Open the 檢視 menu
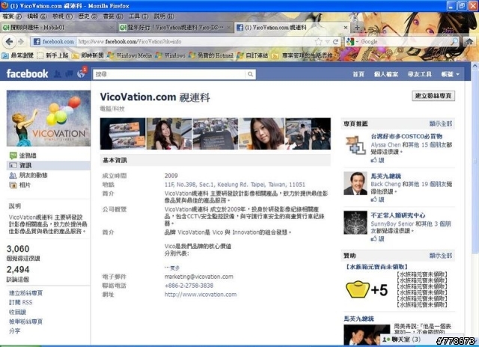The width and height of the screenshot is (479, 347). pos(62,16)
